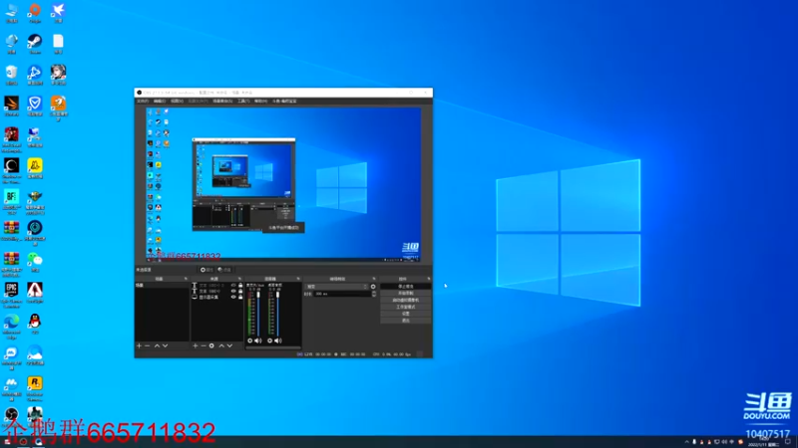Toggle the lock on the display capture source
This screenshot has width=798, height=448.
click(x=240, y=297)
